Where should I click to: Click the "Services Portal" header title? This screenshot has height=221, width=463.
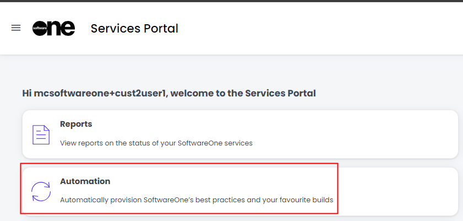(x=134, y=28)
